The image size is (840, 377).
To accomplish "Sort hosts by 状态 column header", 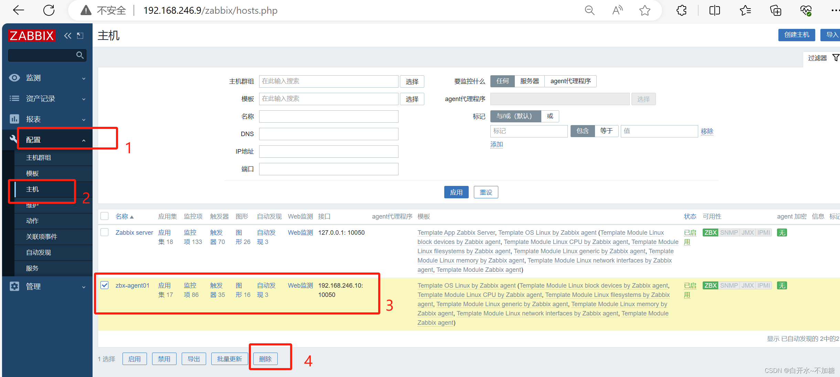I will [690, 217].
